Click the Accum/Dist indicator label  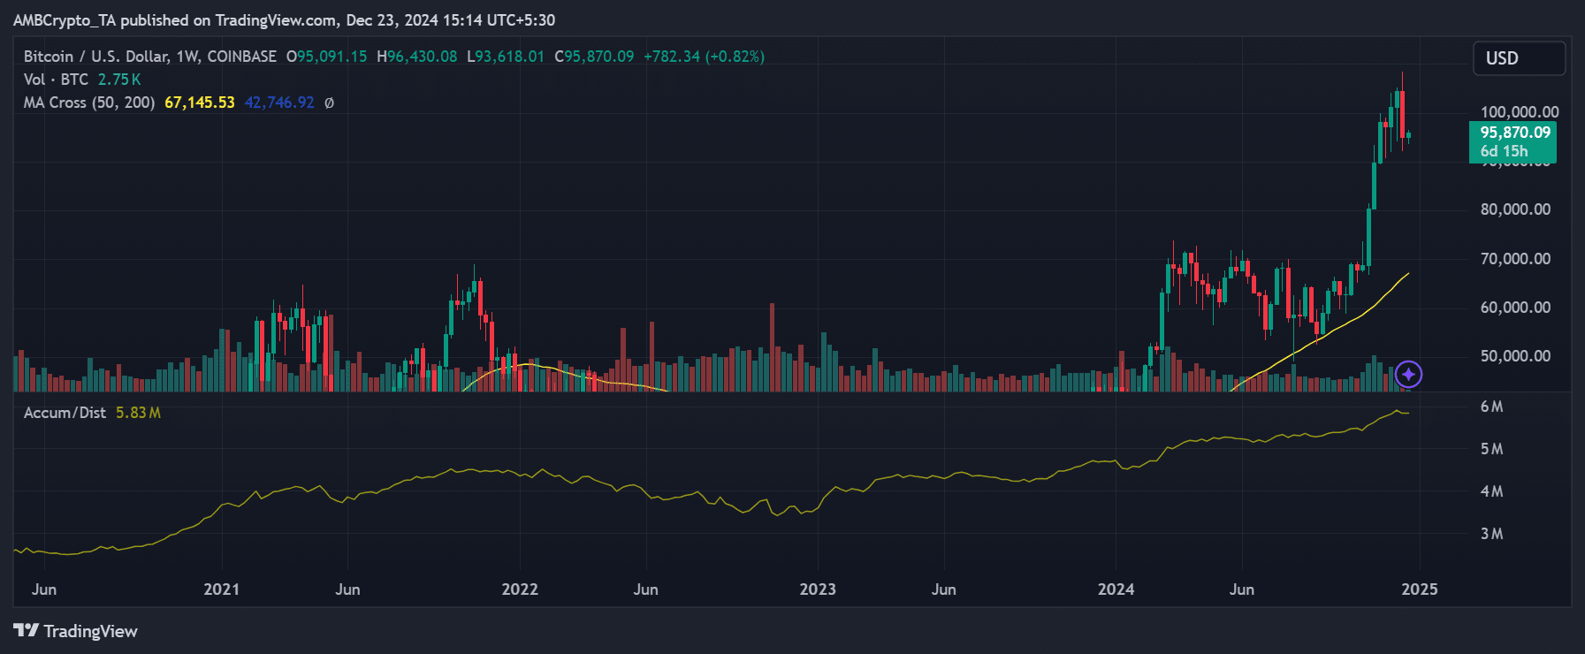click(x=65, y=413)
